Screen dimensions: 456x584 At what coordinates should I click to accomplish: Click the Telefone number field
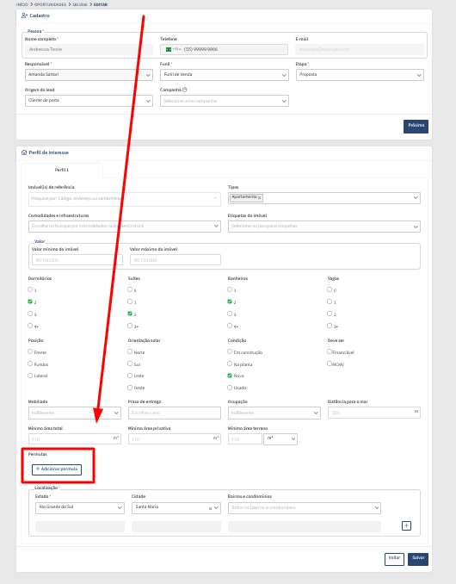click(x=225, y=50)
